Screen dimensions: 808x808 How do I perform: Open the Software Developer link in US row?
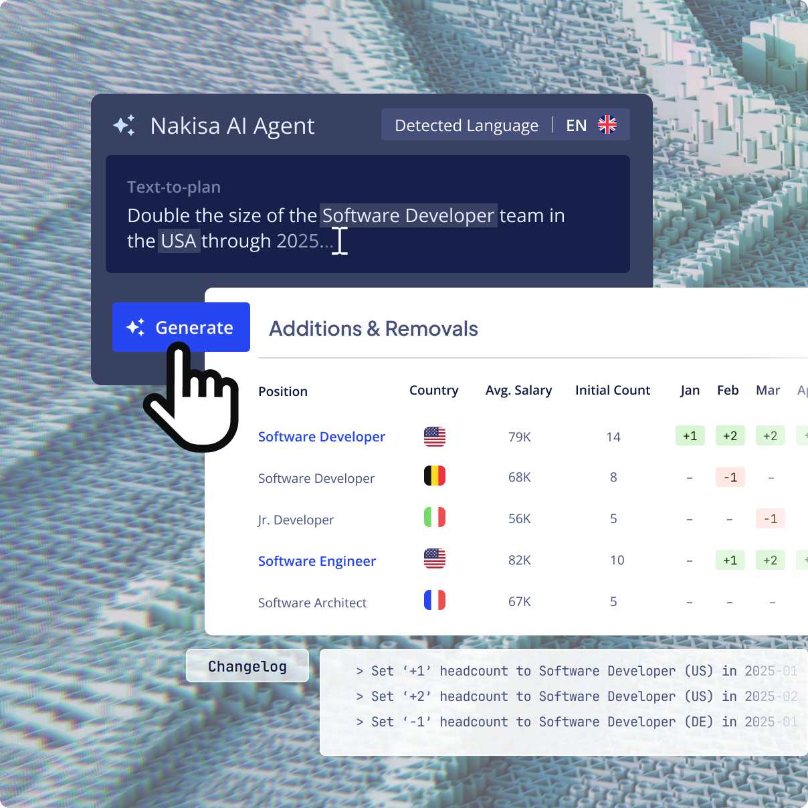(322, 437)
